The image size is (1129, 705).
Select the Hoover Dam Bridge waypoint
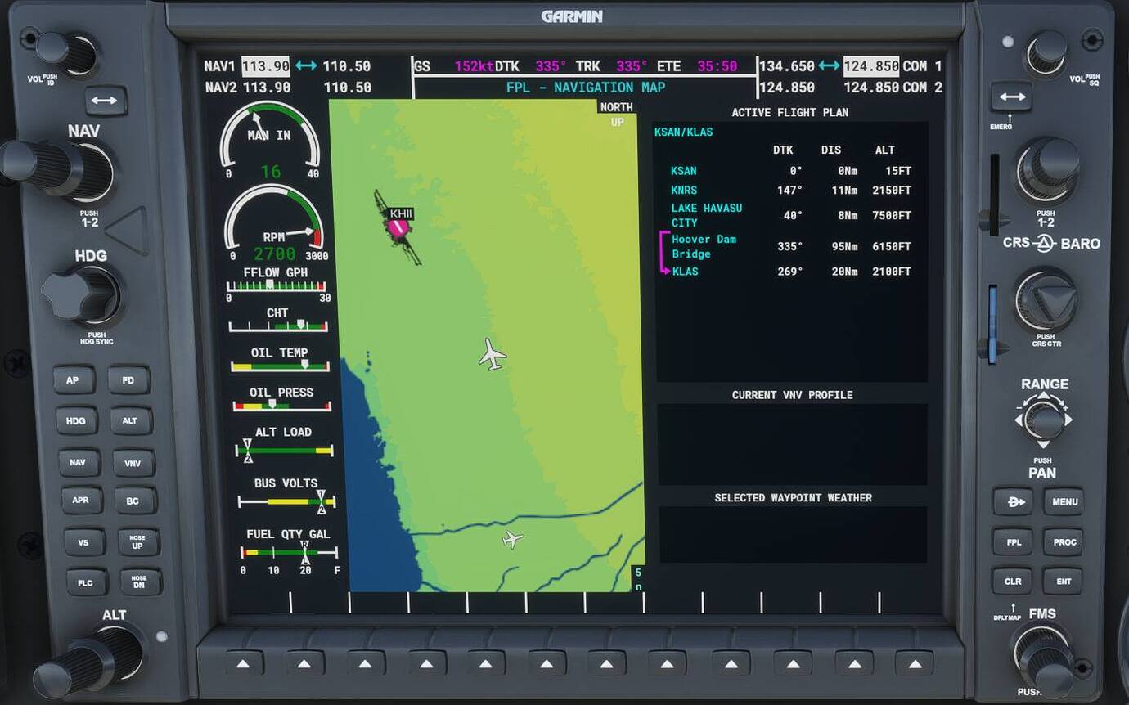coord(704,246)
